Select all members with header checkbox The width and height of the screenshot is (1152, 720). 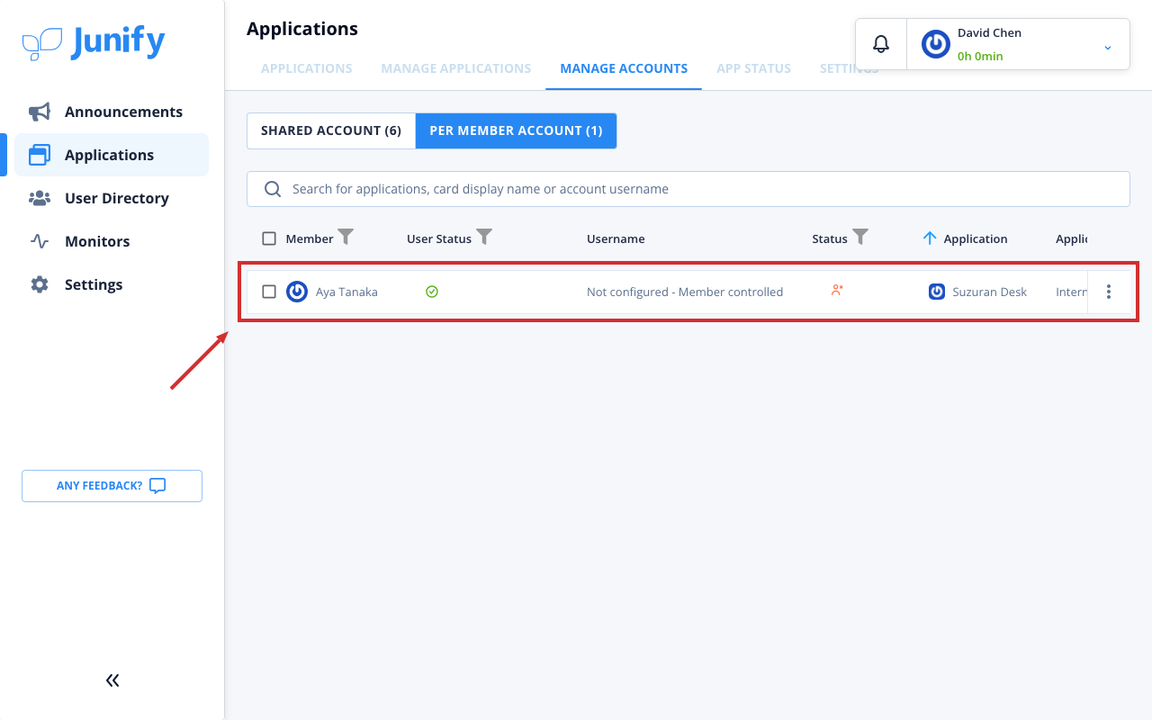pyautogui.click(x=269, y=238)
